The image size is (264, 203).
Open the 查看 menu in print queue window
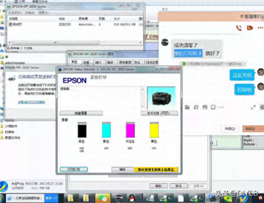(43, 13)
